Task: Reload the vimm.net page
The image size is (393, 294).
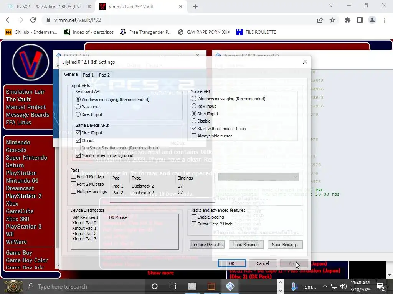Action: tap(33, 20)
